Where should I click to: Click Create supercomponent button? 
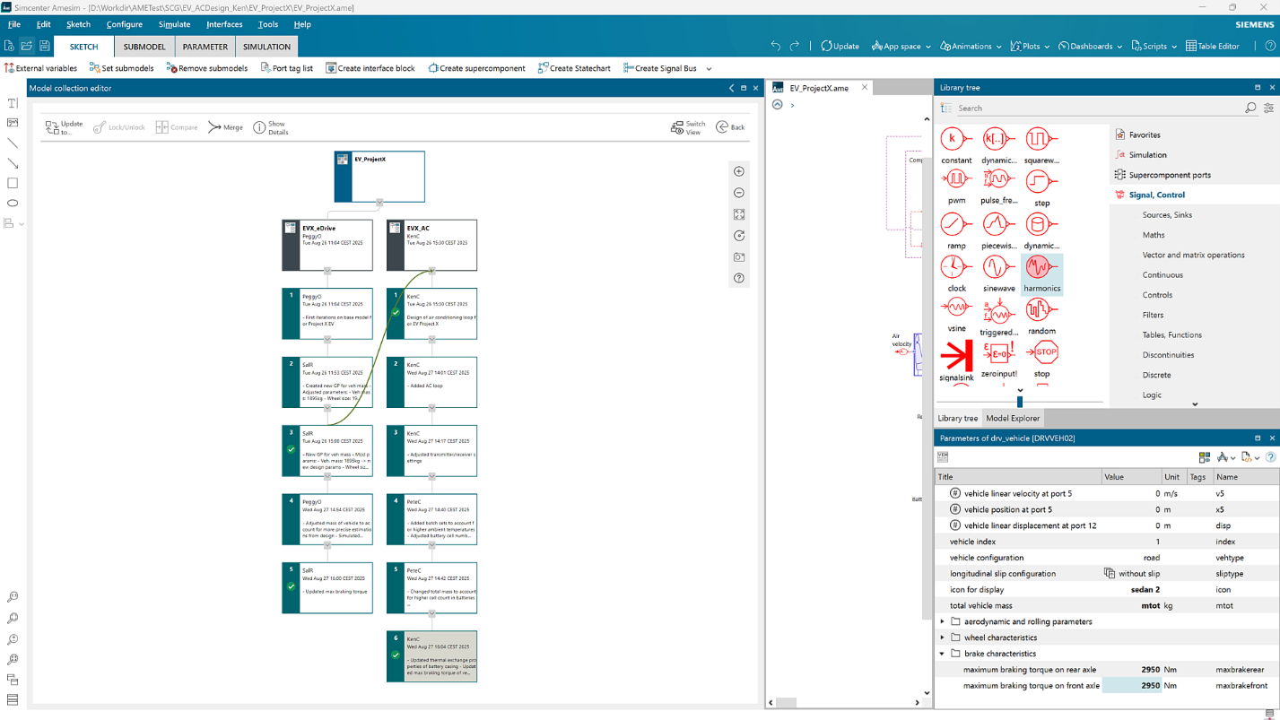(x=476, y=68)
